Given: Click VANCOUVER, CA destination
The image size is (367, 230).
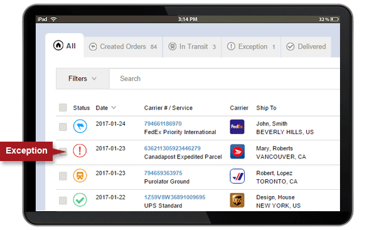Looking at the screenshot, I should point(281,157).
